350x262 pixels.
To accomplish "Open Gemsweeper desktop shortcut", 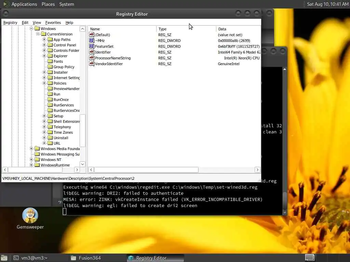I will 30,219.
